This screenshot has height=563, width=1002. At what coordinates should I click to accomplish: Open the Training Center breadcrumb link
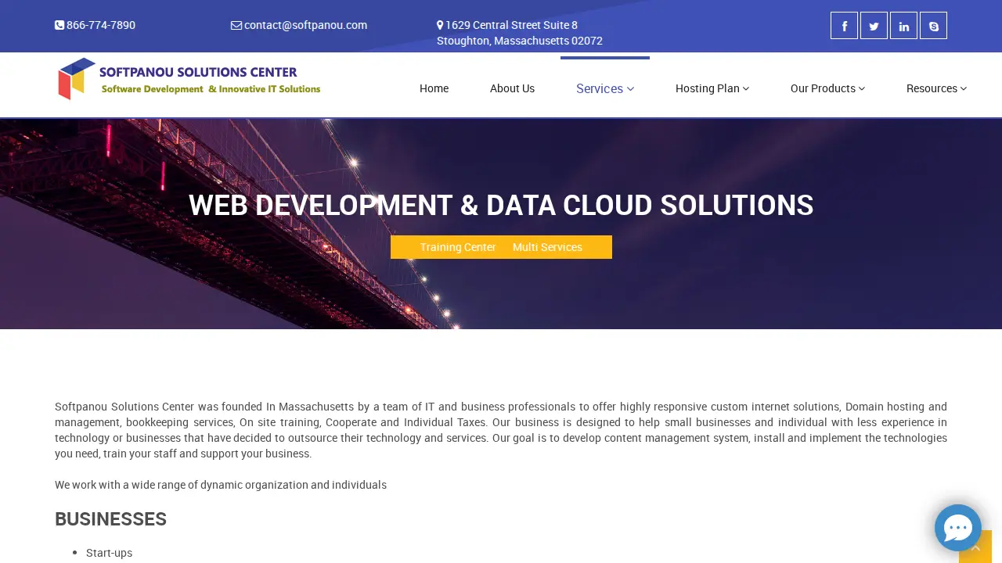[x=458, y=247]
